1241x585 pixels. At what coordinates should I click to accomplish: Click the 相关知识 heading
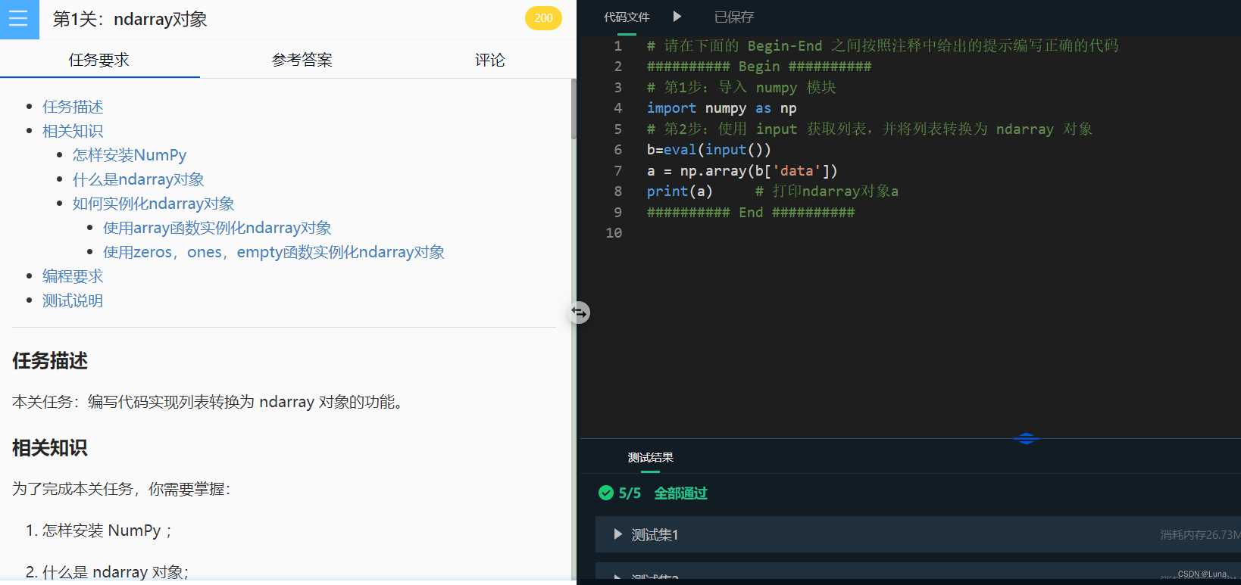[50, 448]
